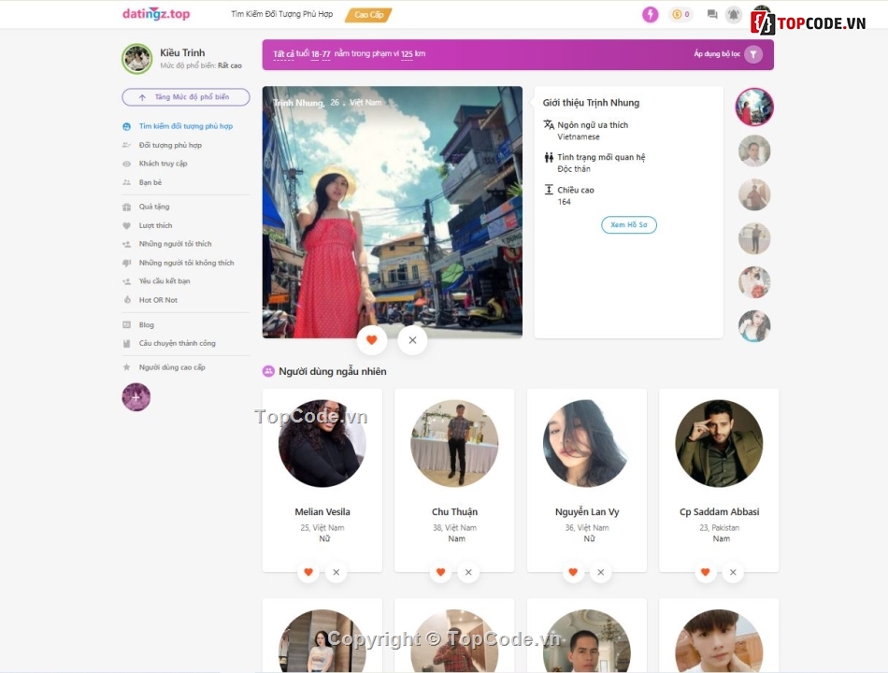Screen dimensions: 888x673
Task: Click the Giới thiệu Trịnh Nhung heading
Action: [591, 103]
